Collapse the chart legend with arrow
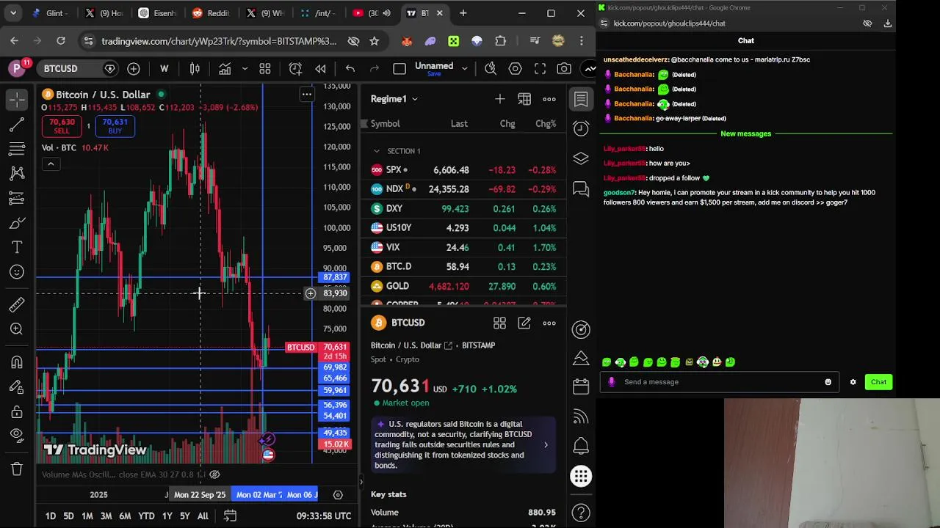This screenshot has width=940, height=528. pyautogui.click(x=51, y=164)
